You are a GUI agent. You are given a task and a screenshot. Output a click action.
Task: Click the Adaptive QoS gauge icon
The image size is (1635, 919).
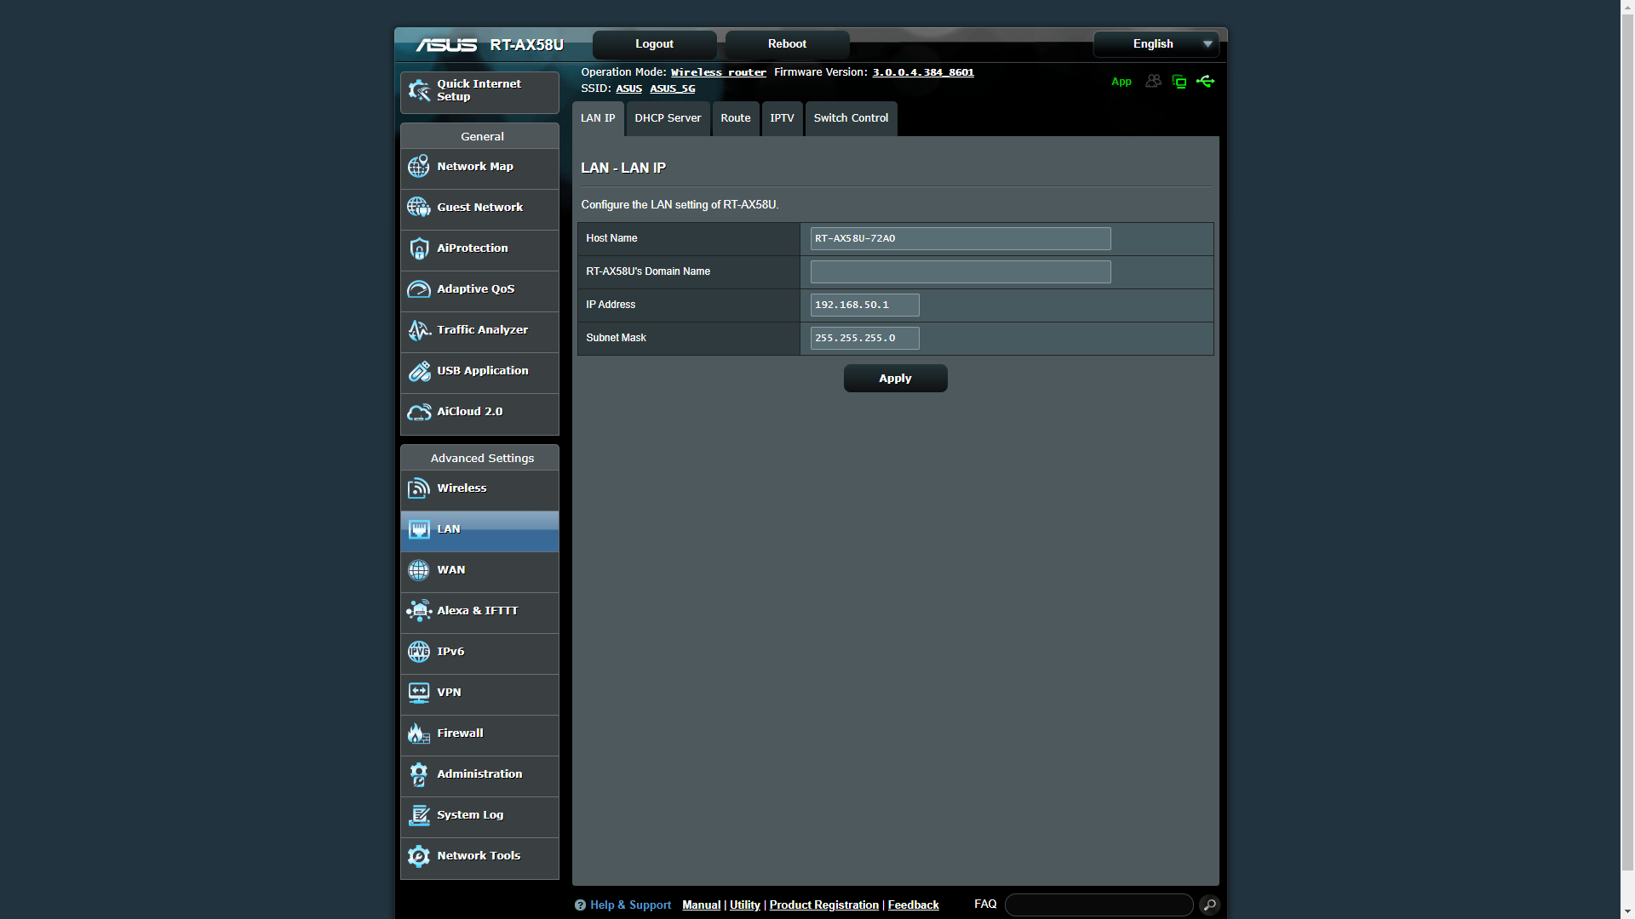pyautogui.click(x=418, y=289)
